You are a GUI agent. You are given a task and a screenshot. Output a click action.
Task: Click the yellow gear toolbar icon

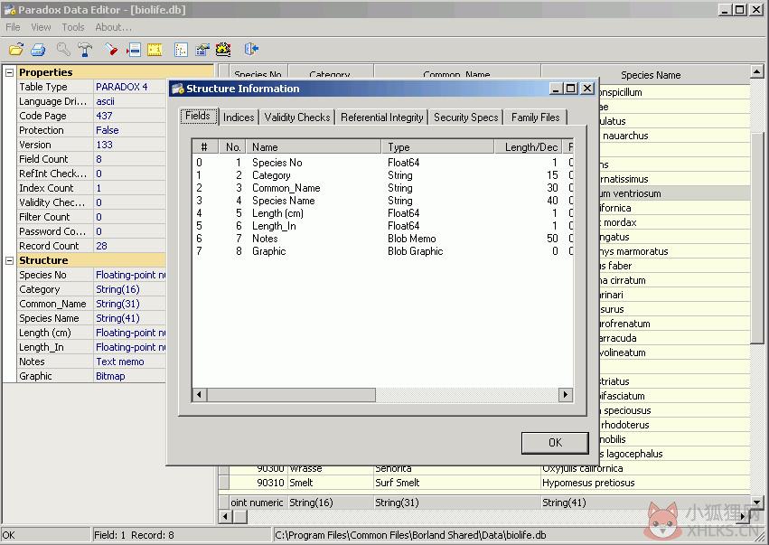click(223, 49)
